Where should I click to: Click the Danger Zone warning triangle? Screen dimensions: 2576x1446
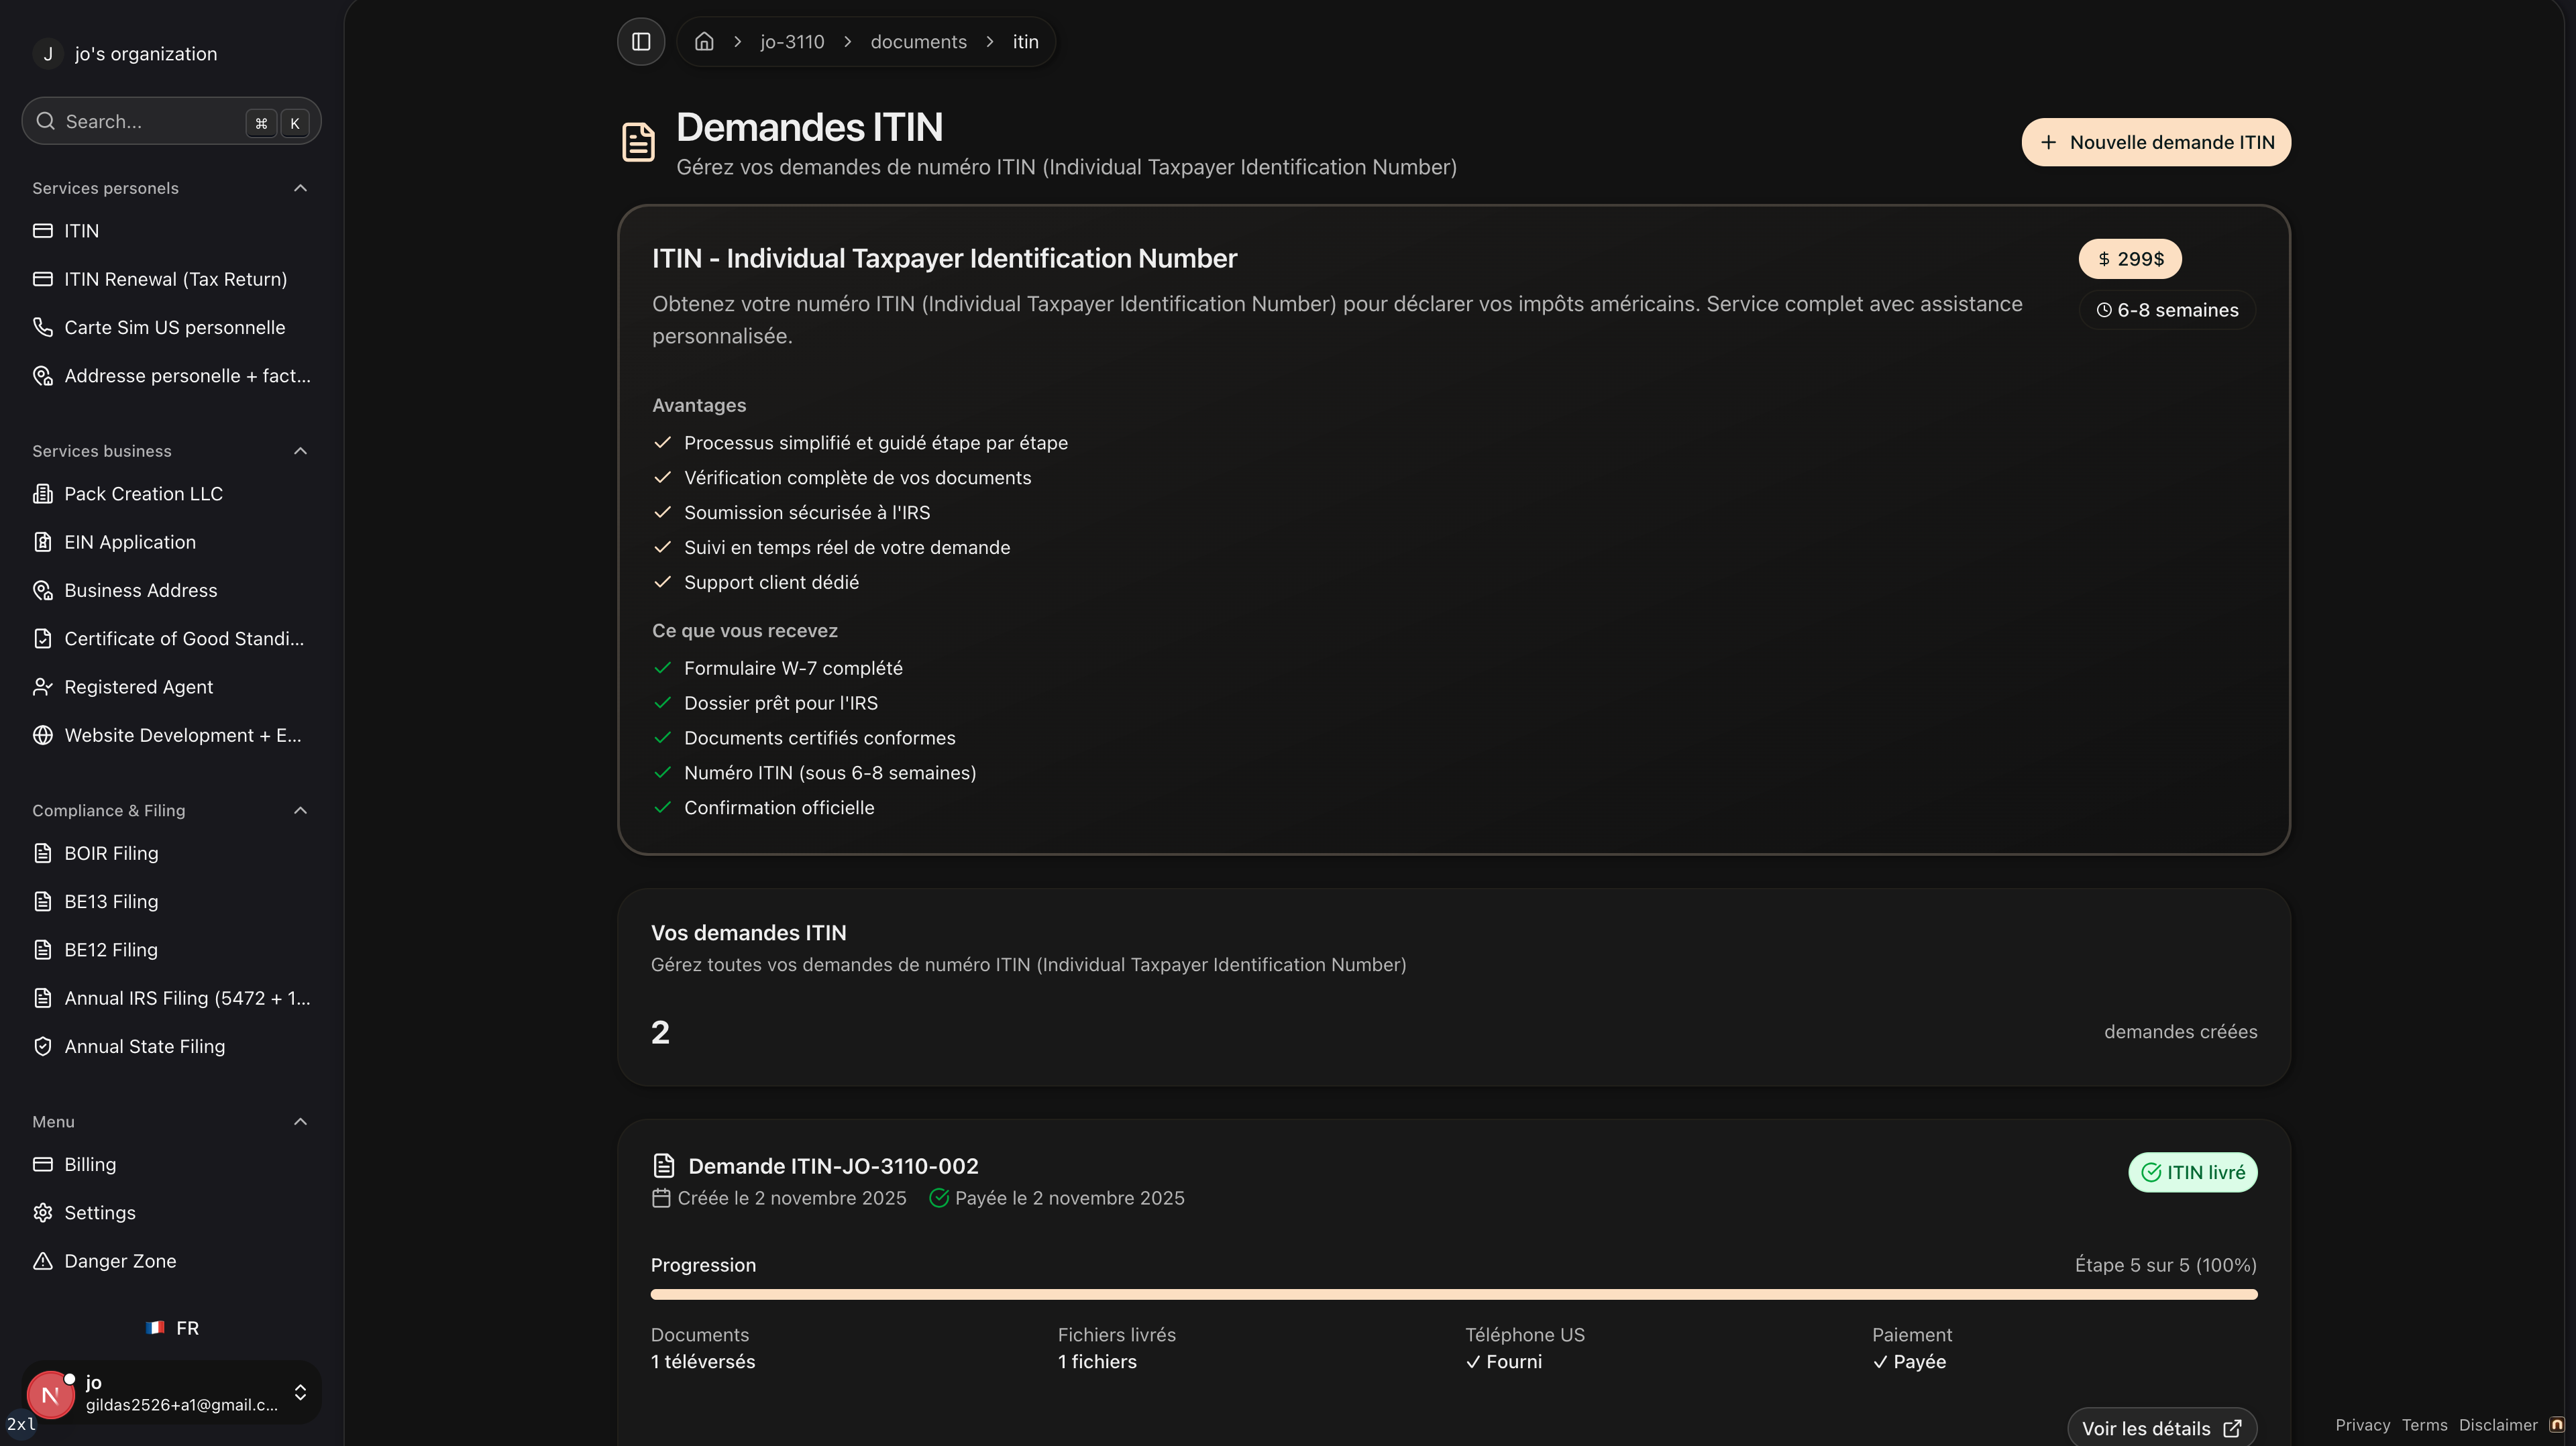point(44,1261)
